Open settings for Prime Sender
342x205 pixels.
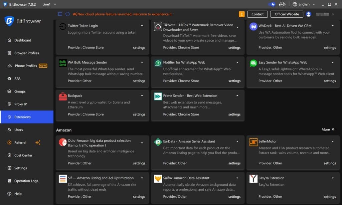click(234, 114)
